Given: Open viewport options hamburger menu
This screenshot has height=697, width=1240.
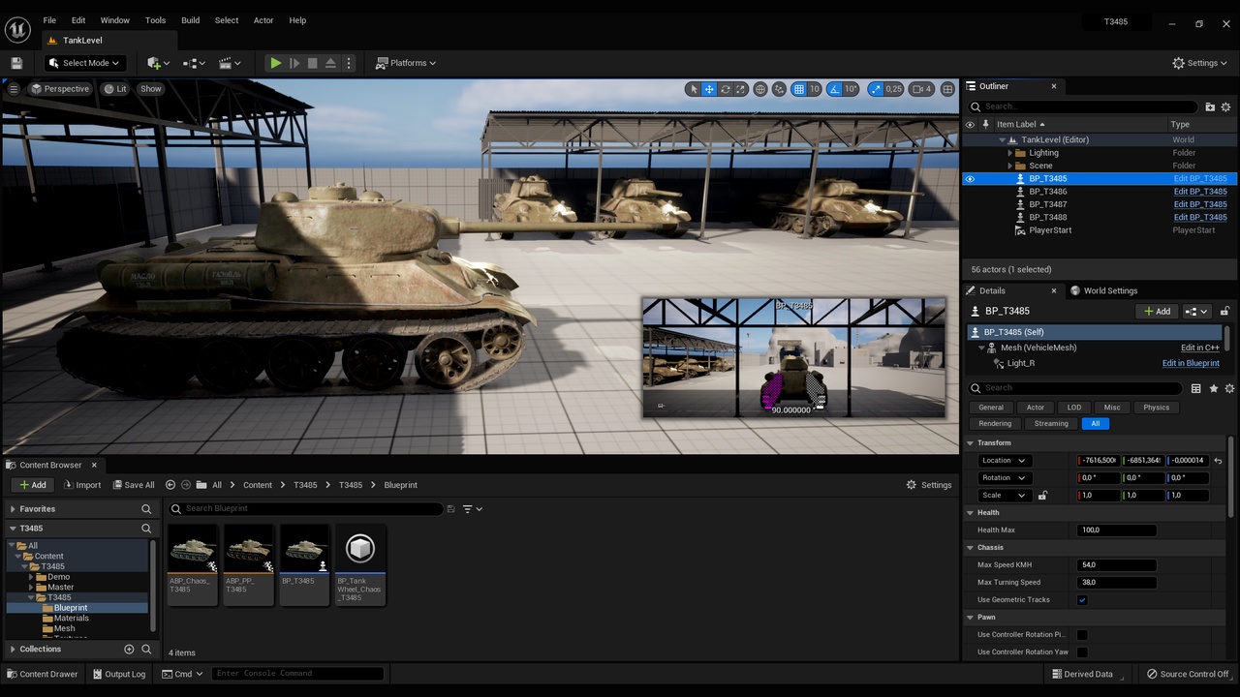Looking at the screenshot, I should [14, 89].
